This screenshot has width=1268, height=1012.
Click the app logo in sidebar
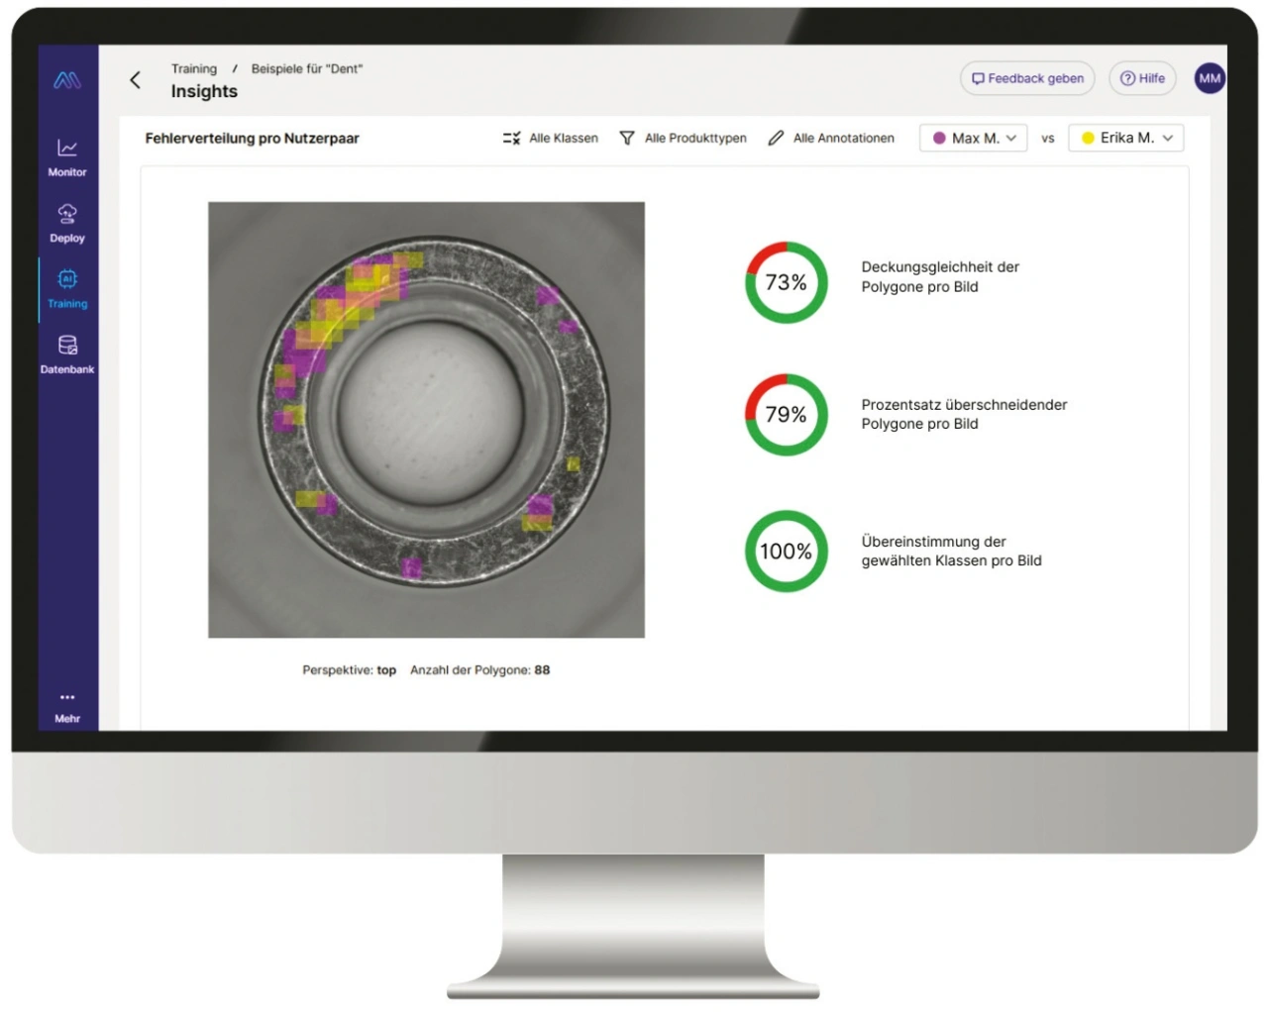pyautogui.click(x=67, y=80)
